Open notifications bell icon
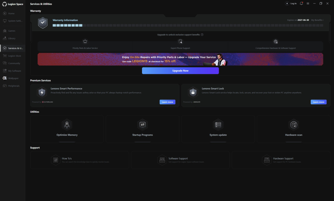 [x=301, y=3]
